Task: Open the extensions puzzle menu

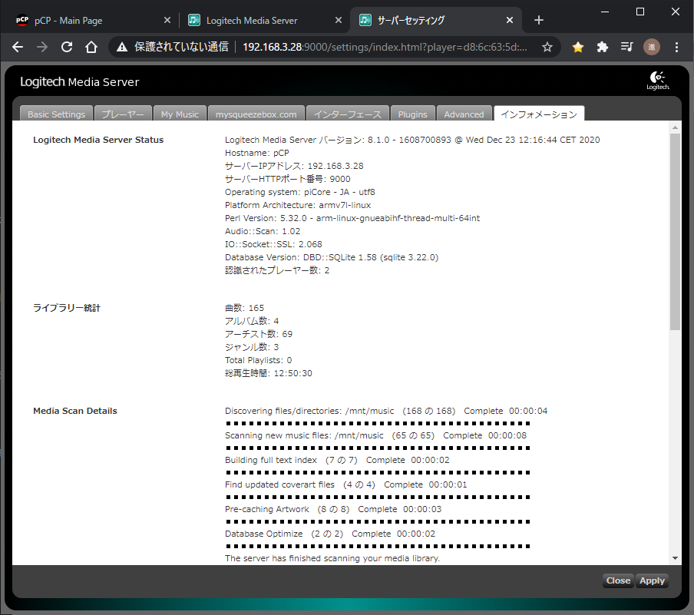Action: [x=603, y=47]
